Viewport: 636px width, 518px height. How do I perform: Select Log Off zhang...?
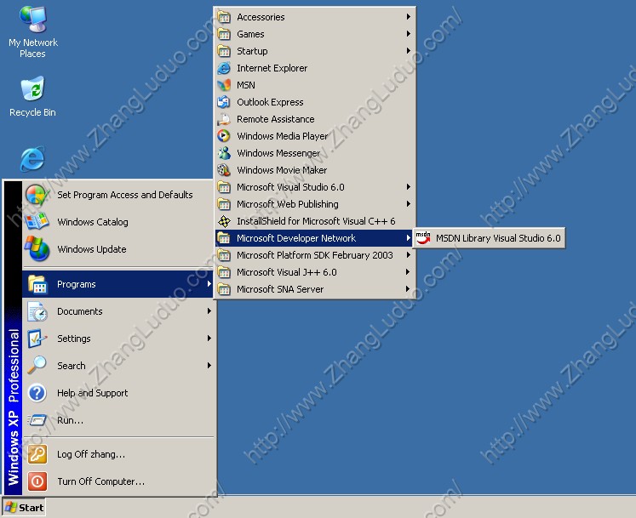point(118,454)
